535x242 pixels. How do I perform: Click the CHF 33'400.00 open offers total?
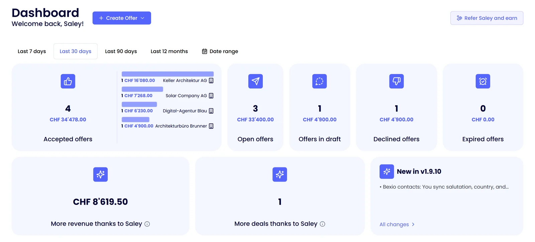[x=255, y=120]
